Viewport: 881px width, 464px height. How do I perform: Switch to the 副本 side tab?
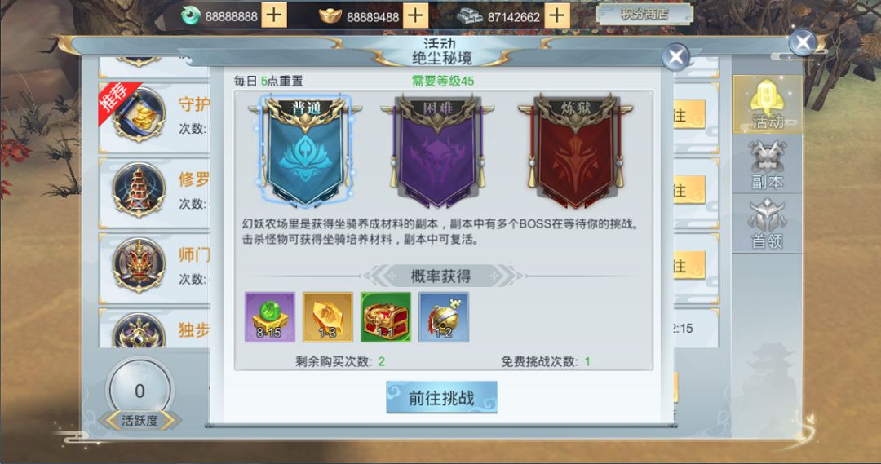[x=767, y=164]
